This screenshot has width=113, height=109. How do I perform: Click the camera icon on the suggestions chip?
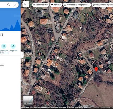(65, 5)
